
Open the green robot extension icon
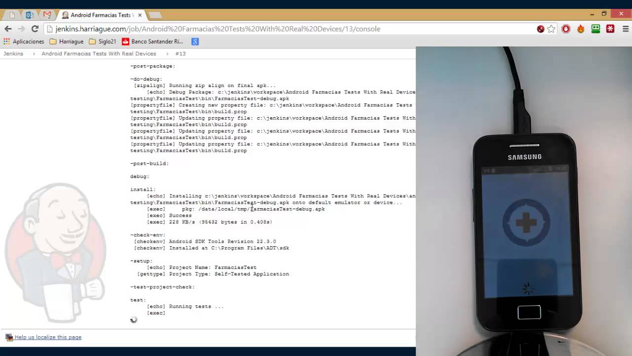(595, 29)
